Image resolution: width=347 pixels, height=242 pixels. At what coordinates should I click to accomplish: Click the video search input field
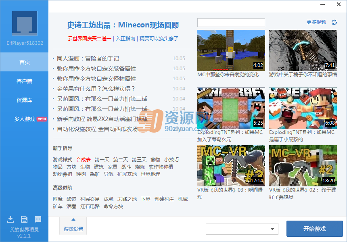[231, 23]
